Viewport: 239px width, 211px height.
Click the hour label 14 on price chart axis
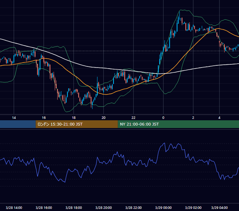14,118
